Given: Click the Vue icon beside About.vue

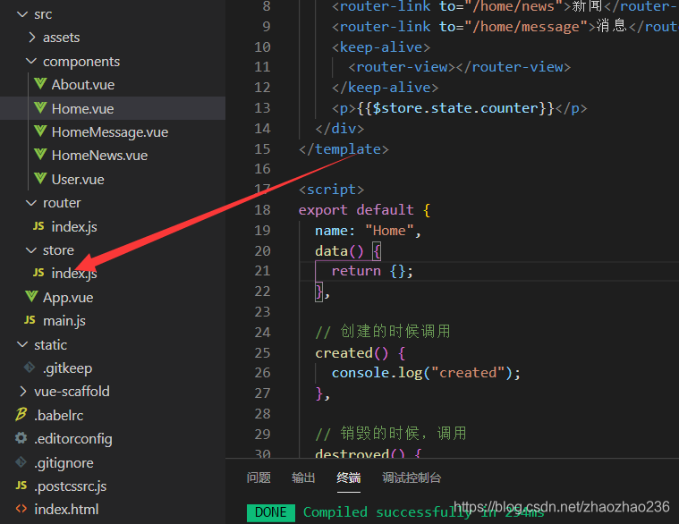Looking at the screenshot, I should click(40, 83).
